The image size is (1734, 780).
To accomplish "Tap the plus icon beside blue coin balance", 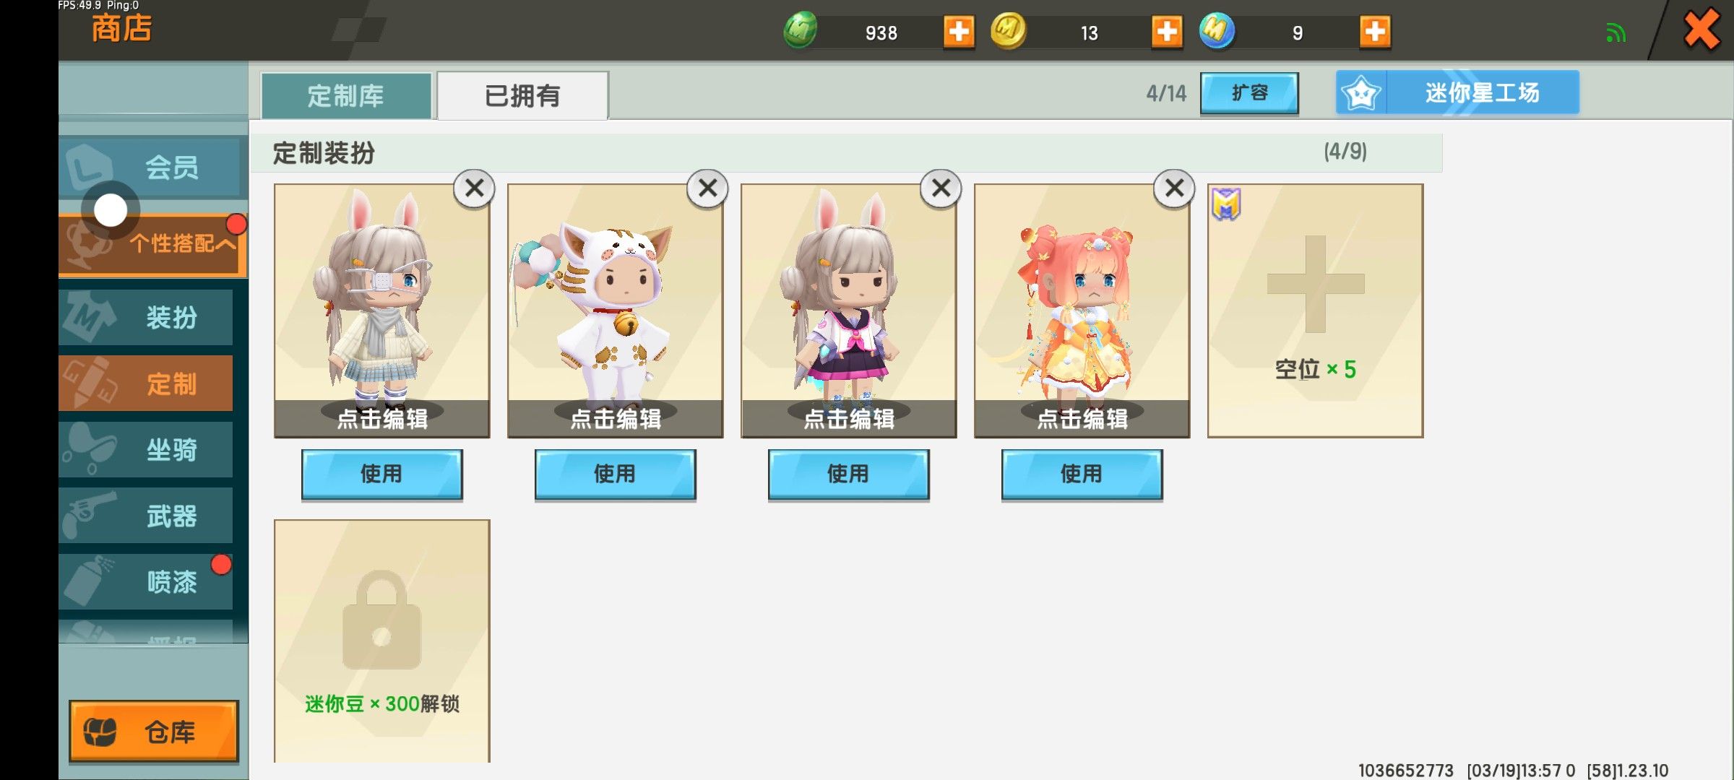I will pyautogui.click(x=1375, y=32).
